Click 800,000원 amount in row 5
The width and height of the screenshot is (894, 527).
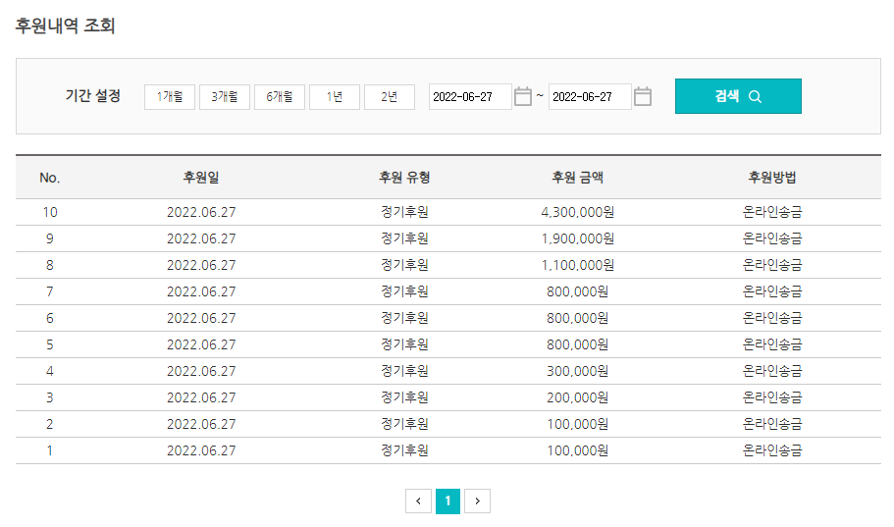578,344
